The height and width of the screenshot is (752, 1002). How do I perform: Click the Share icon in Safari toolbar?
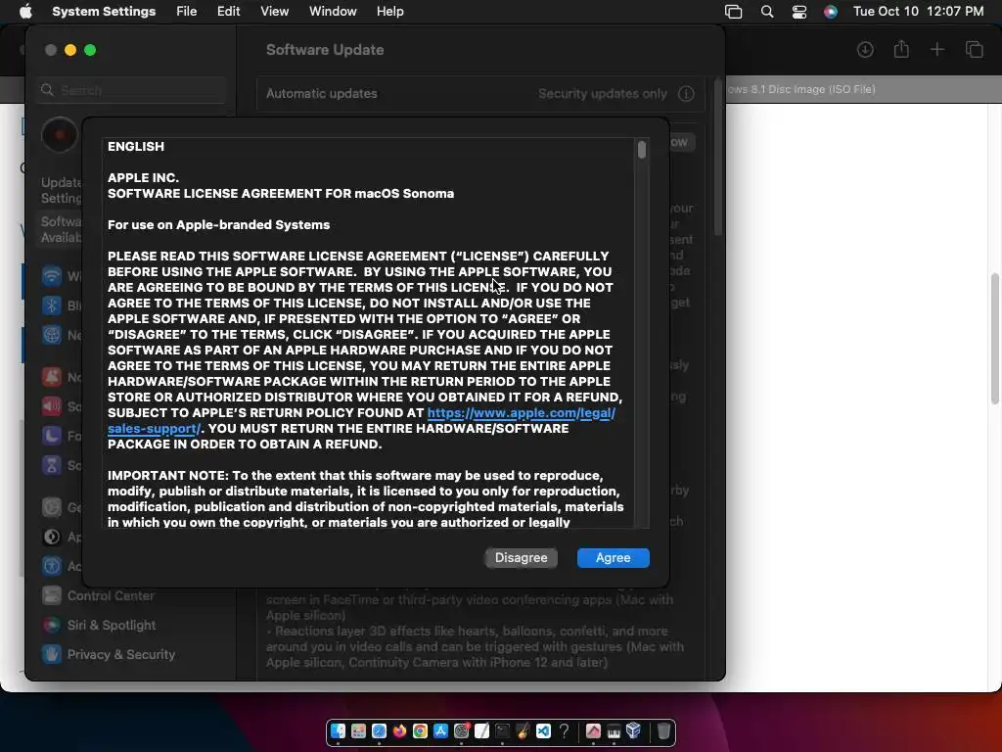pyautogui.click(x=901, y=49)
